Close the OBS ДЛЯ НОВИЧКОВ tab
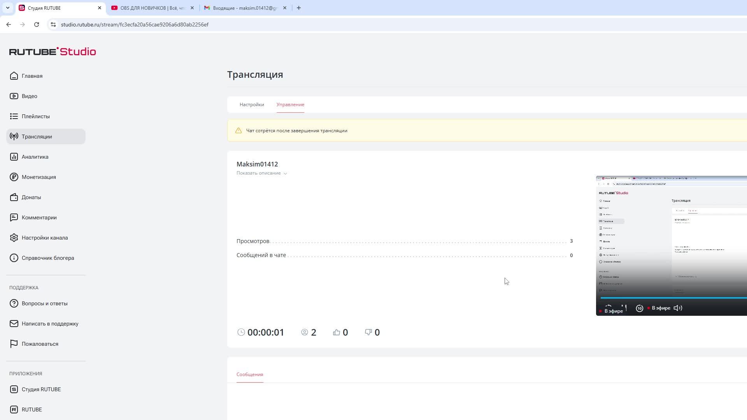The width and height of the screenshot is (747, 420). (192, 8)
